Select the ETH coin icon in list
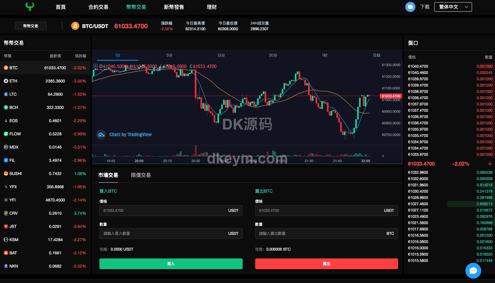 (6, 81)
